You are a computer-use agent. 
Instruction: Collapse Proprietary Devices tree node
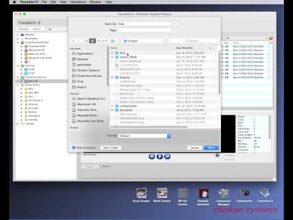(18, 77)
